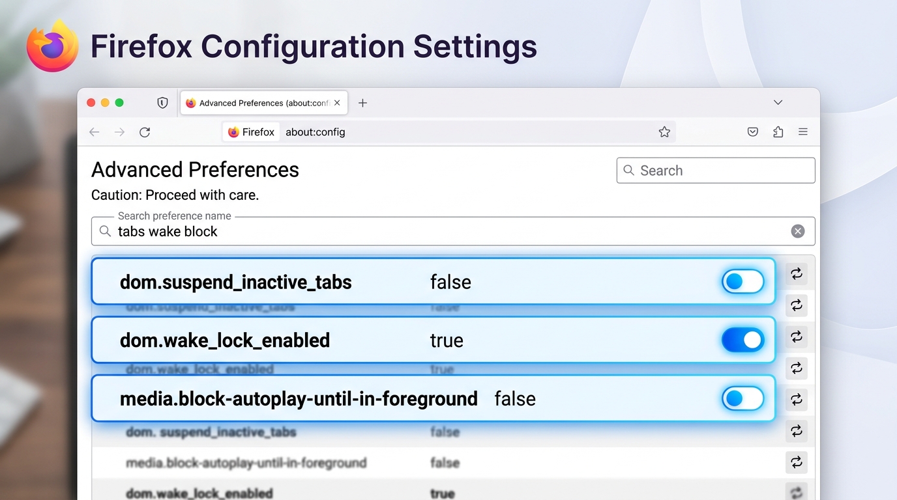Close the Advanced Preferences tab
897x500 pixels.
tap(337, 103)
